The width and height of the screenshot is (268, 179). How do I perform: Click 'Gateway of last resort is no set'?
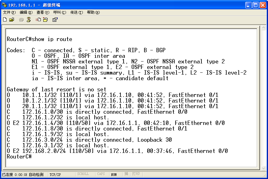(57, 89)
